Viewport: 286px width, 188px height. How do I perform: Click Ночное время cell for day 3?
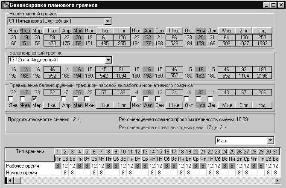72,173
